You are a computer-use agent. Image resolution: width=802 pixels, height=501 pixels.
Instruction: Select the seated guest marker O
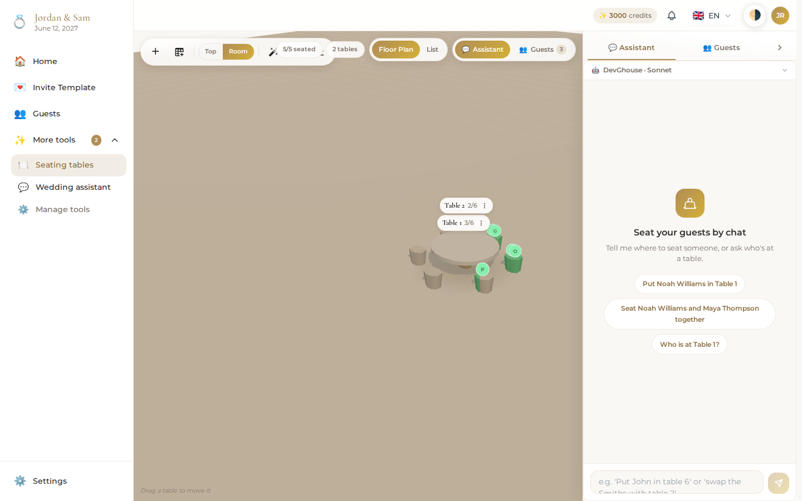click(515, 251)
